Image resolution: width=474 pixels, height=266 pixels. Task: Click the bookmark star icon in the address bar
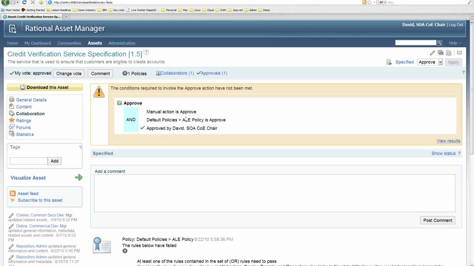point(369,2)
